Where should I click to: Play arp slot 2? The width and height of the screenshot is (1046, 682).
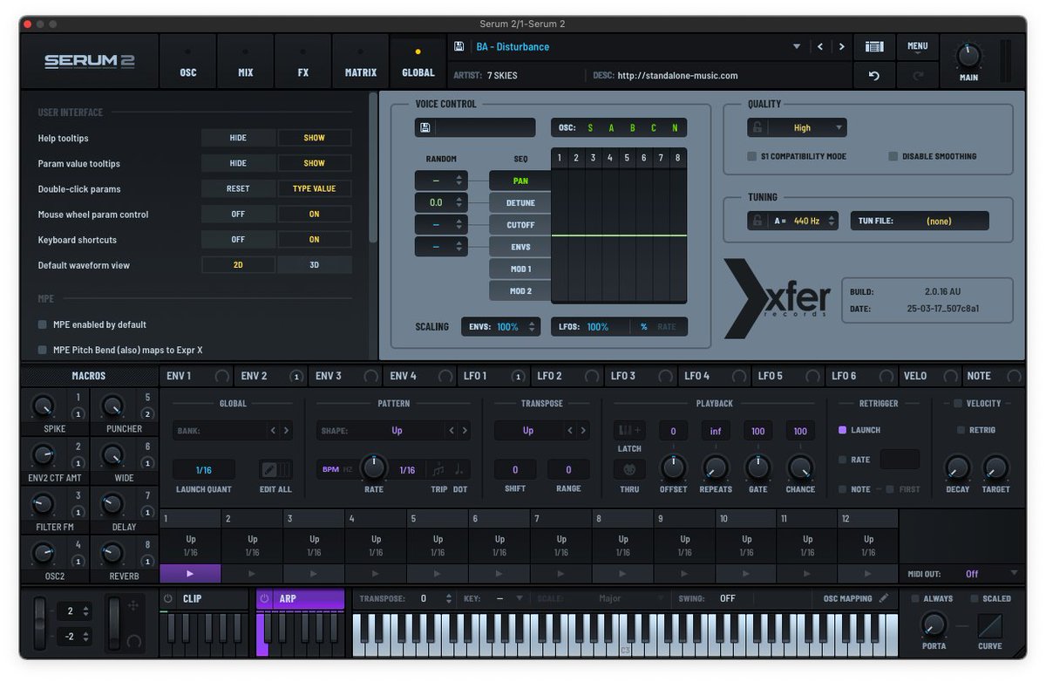pos(252,573)
